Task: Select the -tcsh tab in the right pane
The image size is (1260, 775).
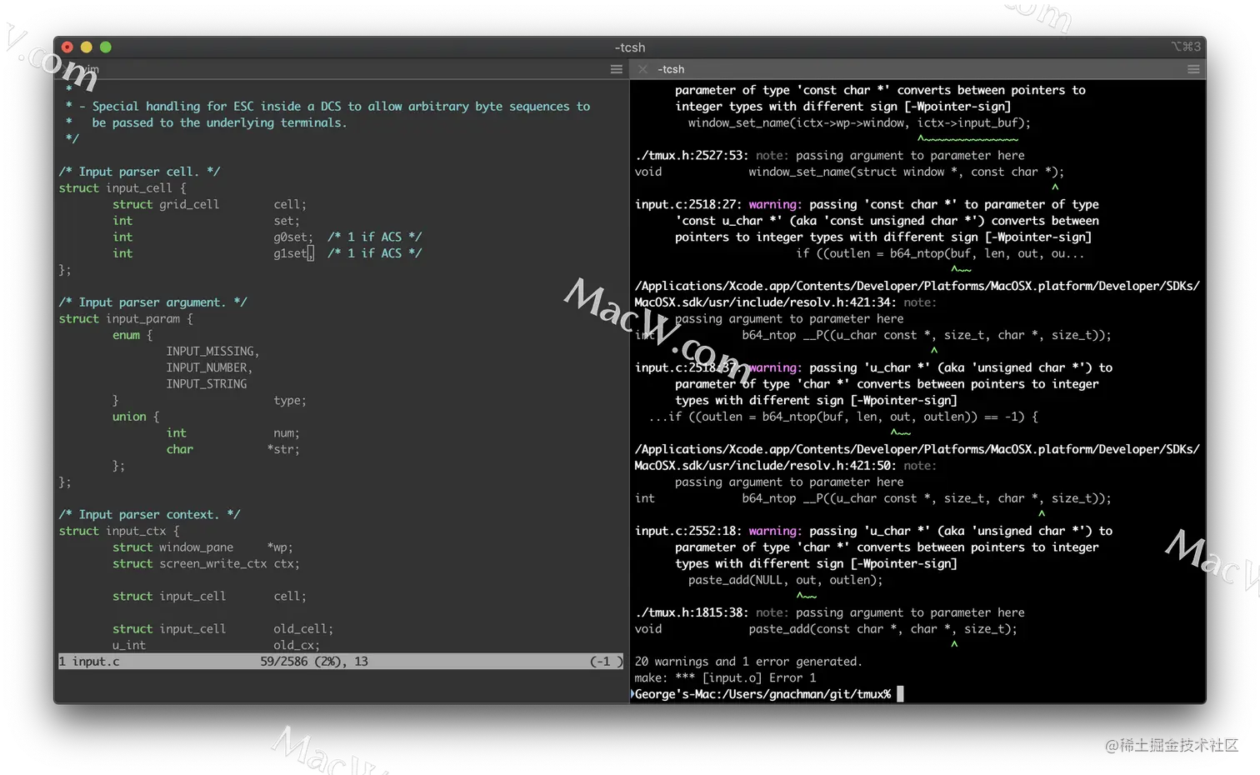Action: tap(672, 69)
